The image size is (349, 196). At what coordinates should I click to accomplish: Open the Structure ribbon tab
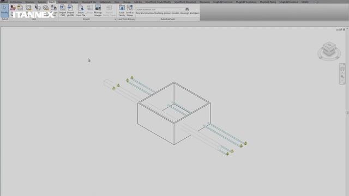[x=29, y=2]
